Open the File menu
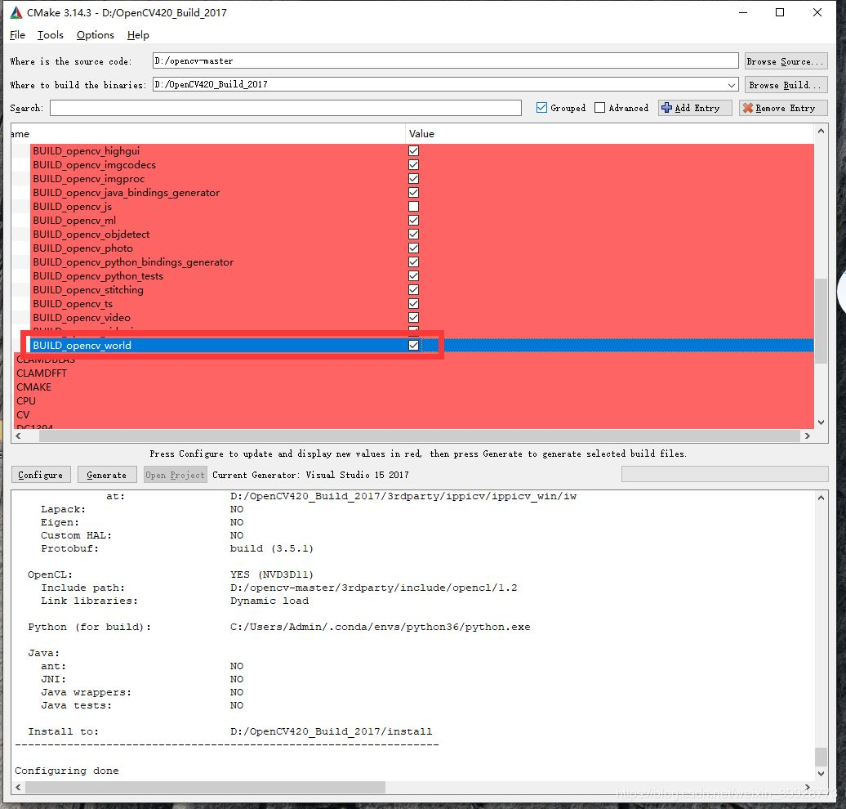Image resolution: width=846 pixels, height=809 pixels. (17, 35)
